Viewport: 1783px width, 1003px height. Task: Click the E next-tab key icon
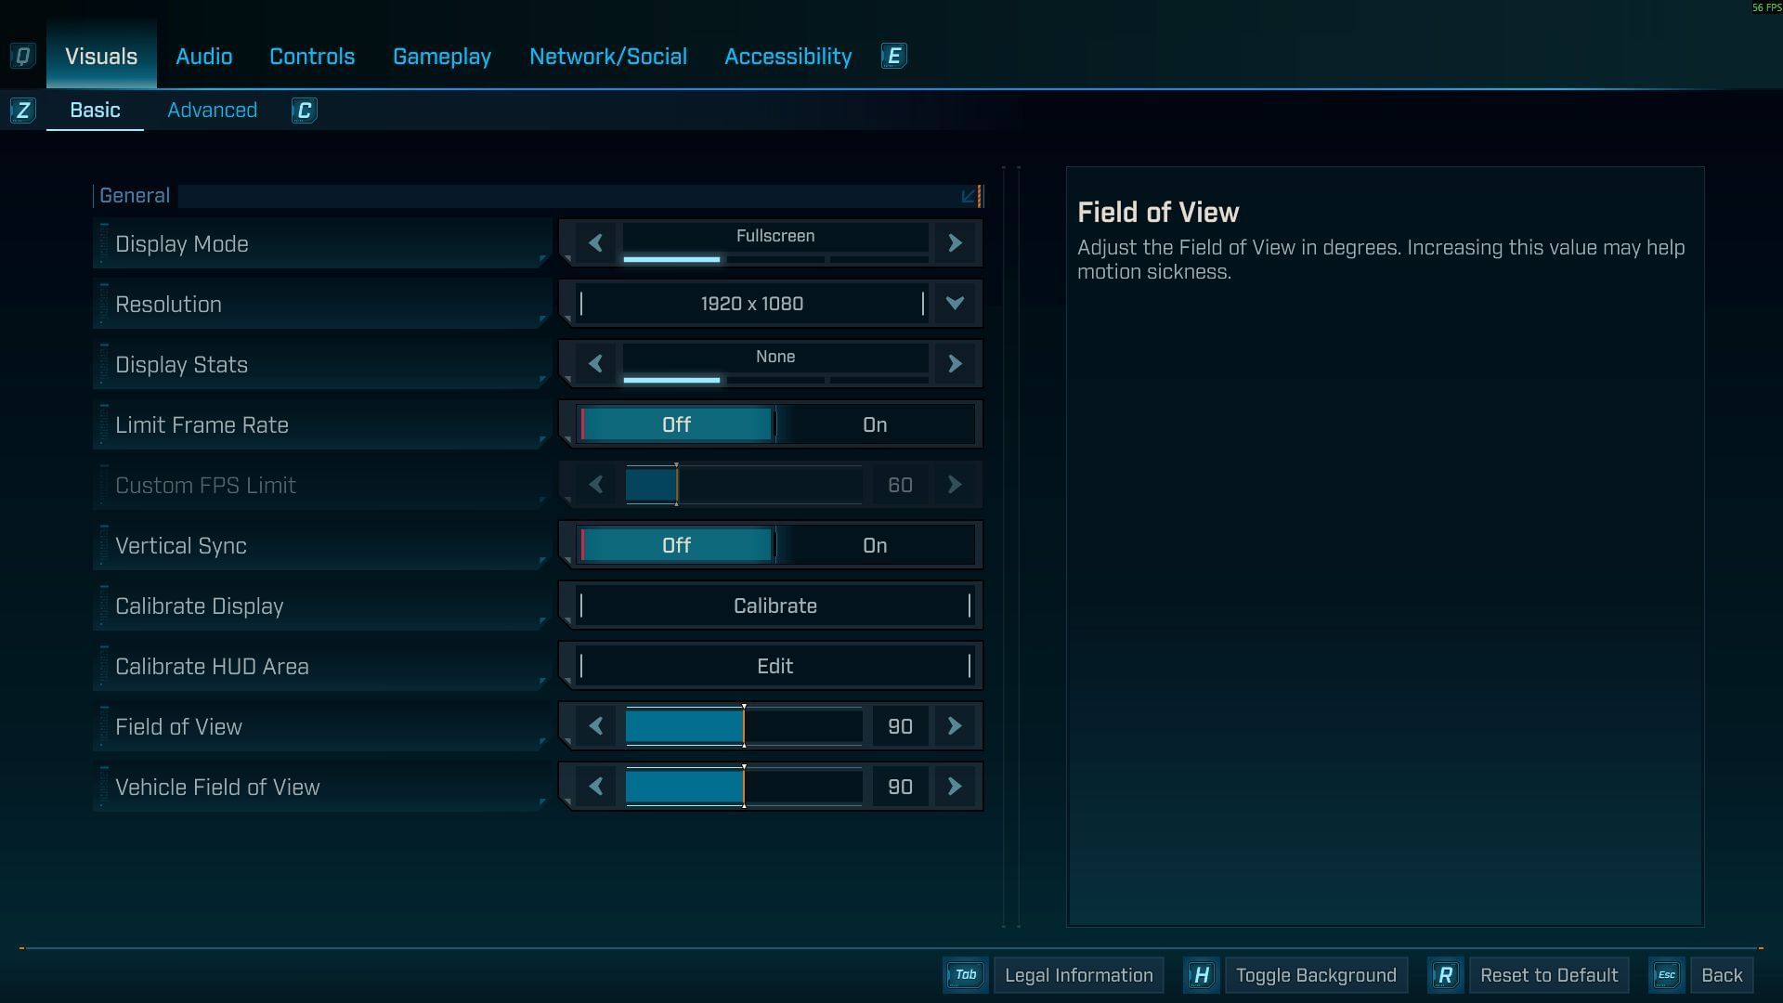click(x=893, y=57)
